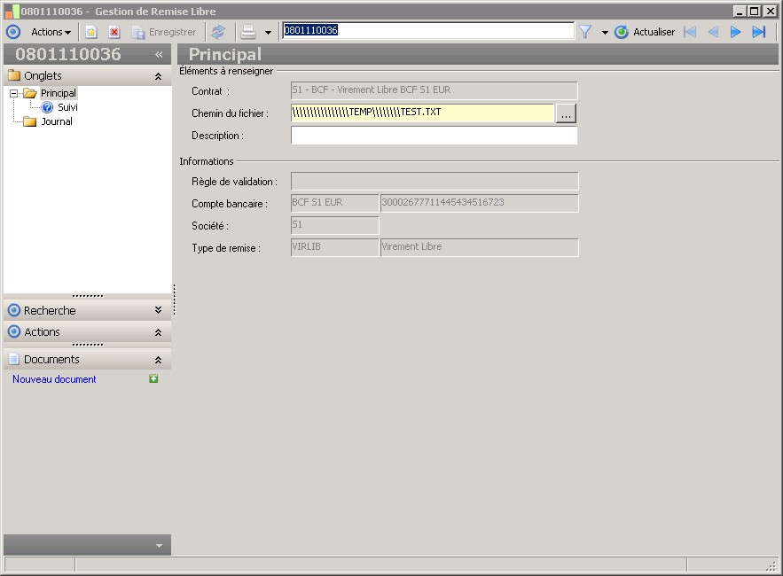This screenshot has width=783, height=576.
Task: Go to the first record
Action: [x=690, y=32]
